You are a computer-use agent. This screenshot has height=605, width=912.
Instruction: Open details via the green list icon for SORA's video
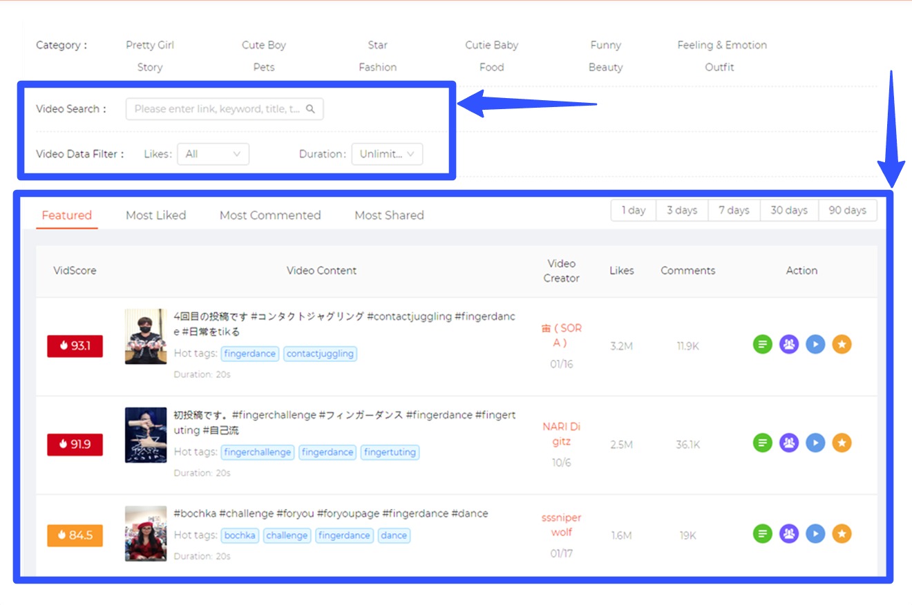click(761, 343)
